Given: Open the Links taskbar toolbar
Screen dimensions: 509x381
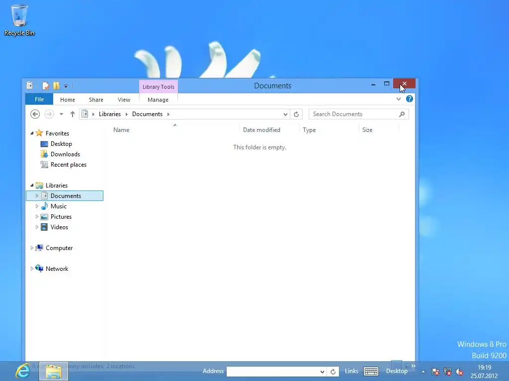Looking at the screenshot, I should 351,371.
